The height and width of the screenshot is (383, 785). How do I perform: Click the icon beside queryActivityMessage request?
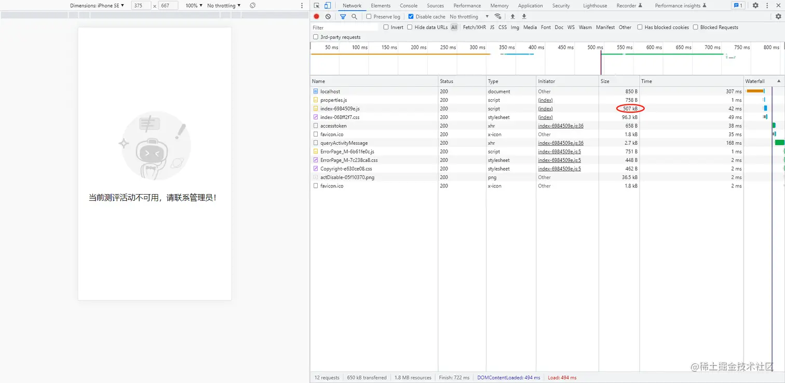(315, 143)
